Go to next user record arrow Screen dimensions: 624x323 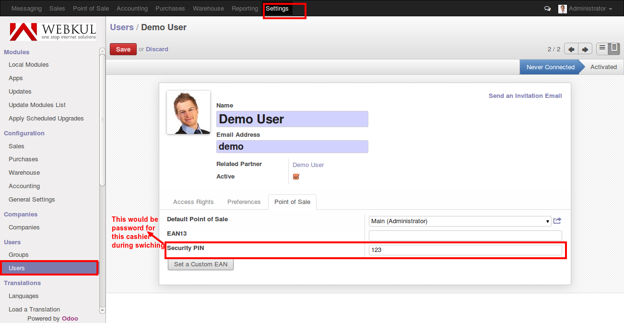tap(585, 49)
